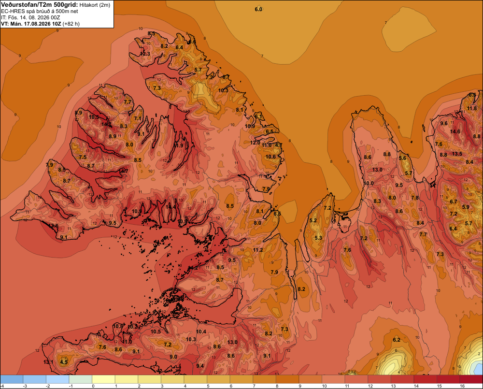
Task: Click the '12.0' temperature label
Action: click(x=255, y=143)
